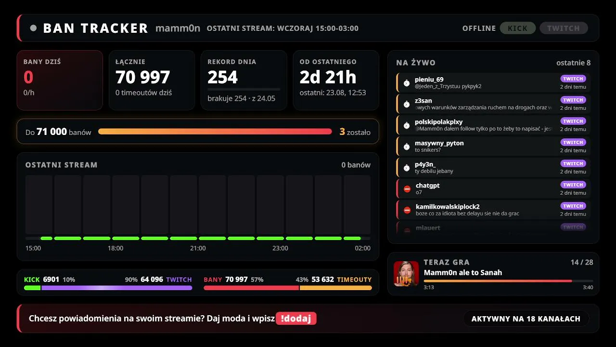Click the grey status dot beside BAN TRACKER
Image resolution: width=616 pixels, height=347 pixels.
[33, 28]
